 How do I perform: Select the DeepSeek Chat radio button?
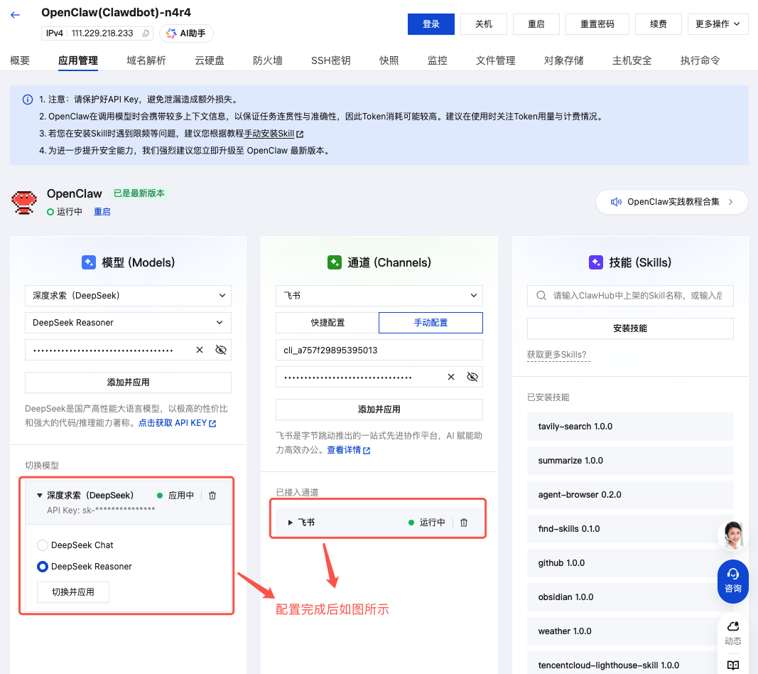click(x=43, y=545)
